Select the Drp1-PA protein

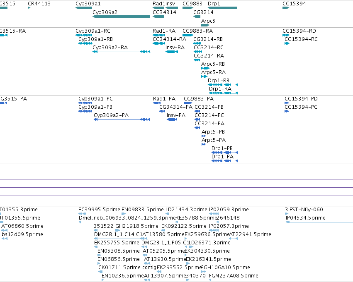click(x=225, y=160)
